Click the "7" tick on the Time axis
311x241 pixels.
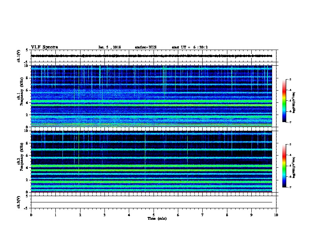click(x=203, y=215)
